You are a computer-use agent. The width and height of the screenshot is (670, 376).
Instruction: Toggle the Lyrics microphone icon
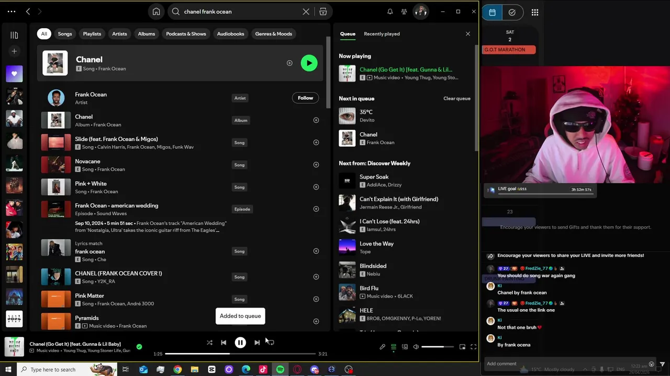click(x=382, y=347)
